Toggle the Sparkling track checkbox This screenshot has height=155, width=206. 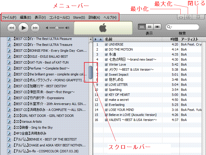click(x=106, y=90)
